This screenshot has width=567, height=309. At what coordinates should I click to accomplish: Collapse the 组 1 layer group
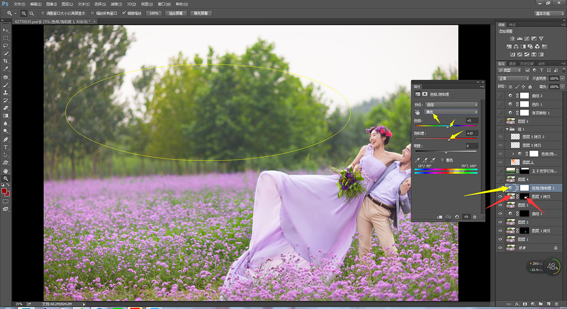point(507,129)
